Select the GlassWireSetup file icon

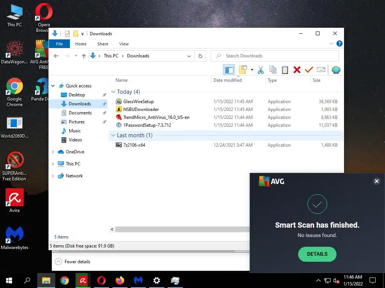[x=119, y=101]
